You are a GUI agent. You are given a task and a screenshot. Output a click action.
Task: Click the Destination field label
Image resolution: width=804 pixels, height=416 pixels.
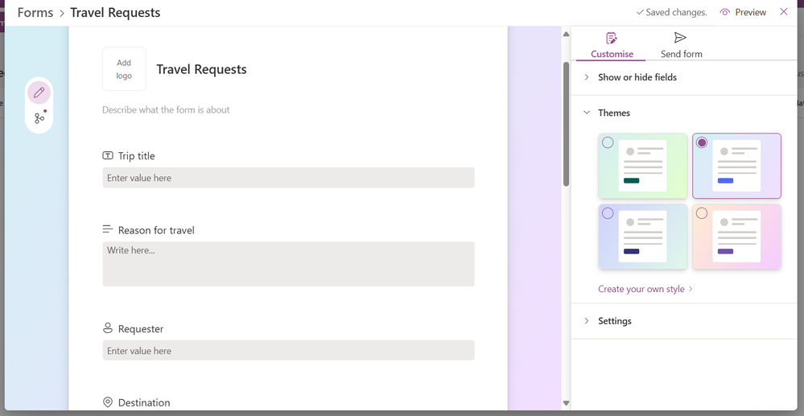144,402
